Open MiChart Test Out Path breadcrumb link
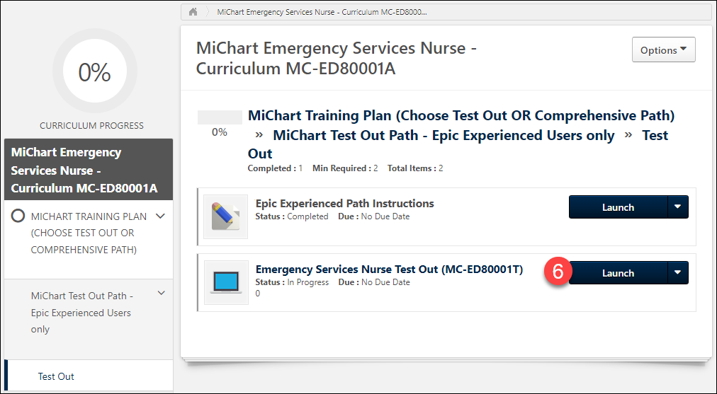 [444, 135]
